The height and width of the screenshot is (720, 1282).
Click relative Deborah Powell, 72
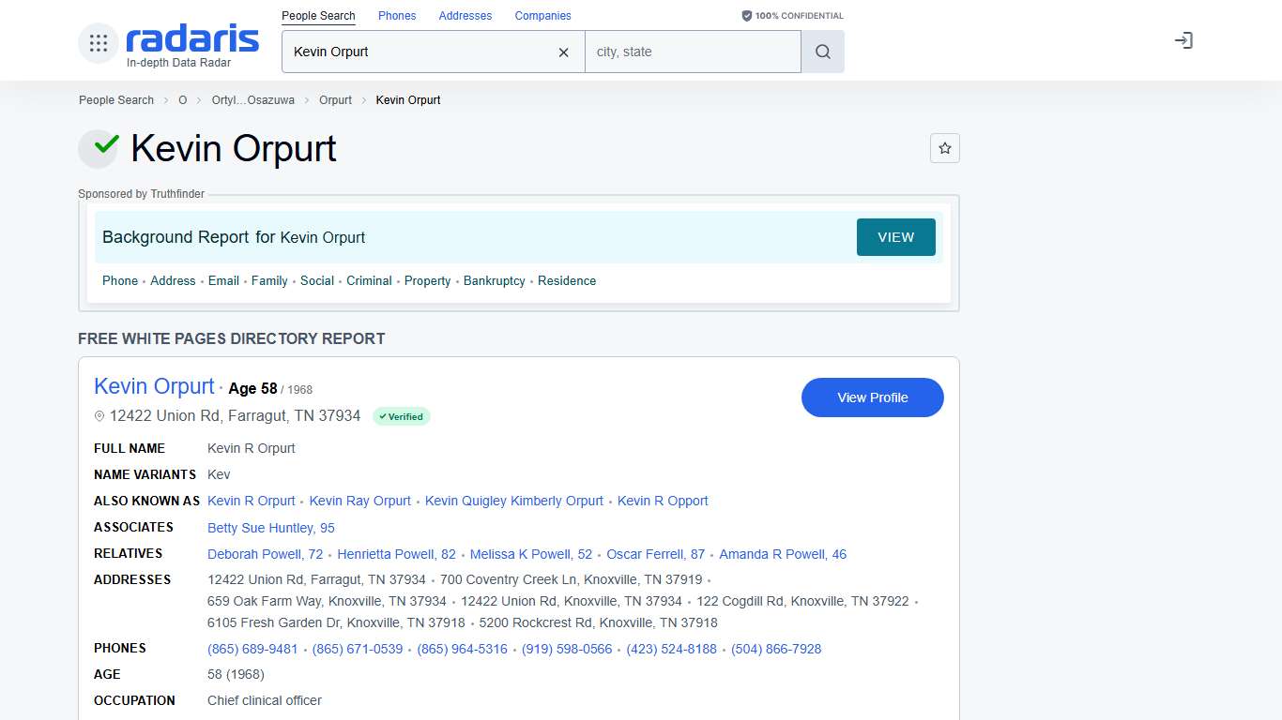point(266,554)
